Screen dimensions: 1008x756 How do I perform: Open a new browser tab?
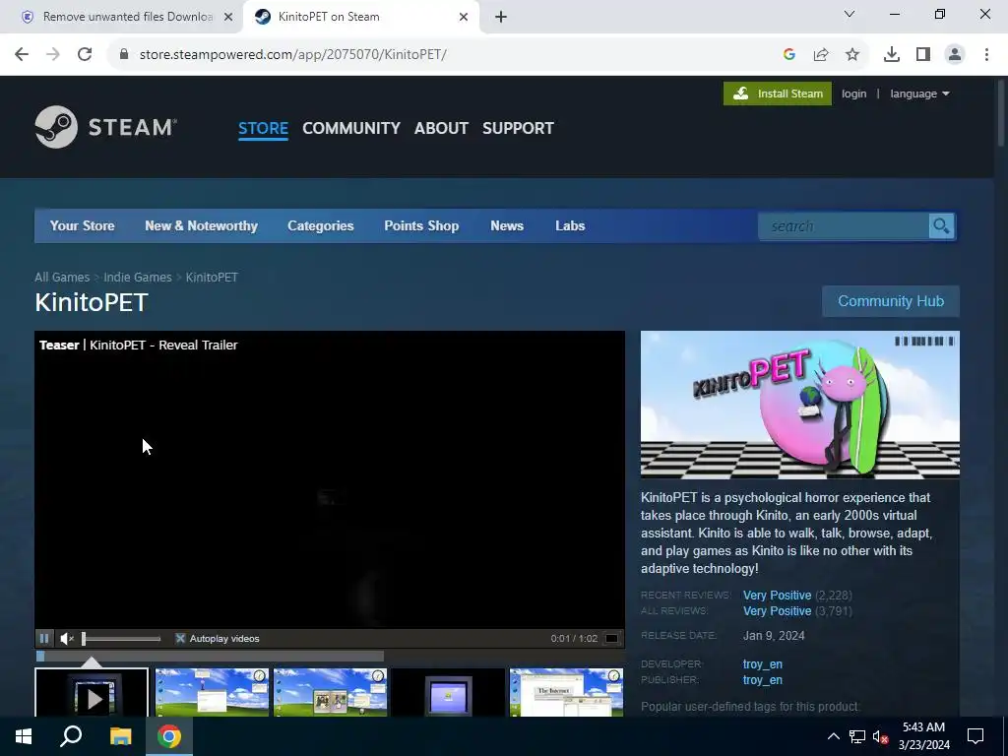pos(501,17)
